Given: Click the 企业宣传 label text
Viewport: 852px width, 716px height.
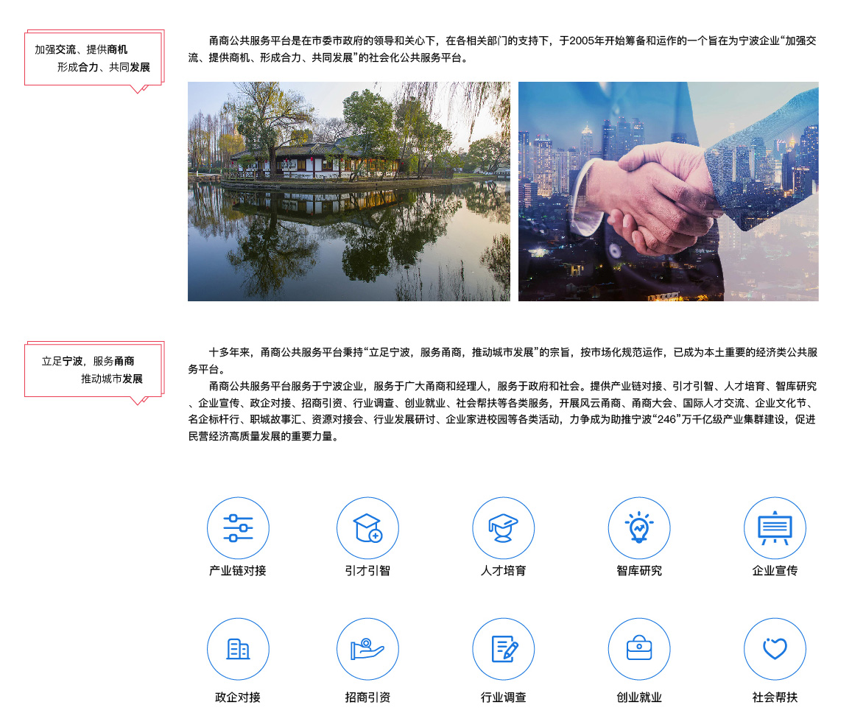Looking at the screenshot, I should tap(775, 570).
